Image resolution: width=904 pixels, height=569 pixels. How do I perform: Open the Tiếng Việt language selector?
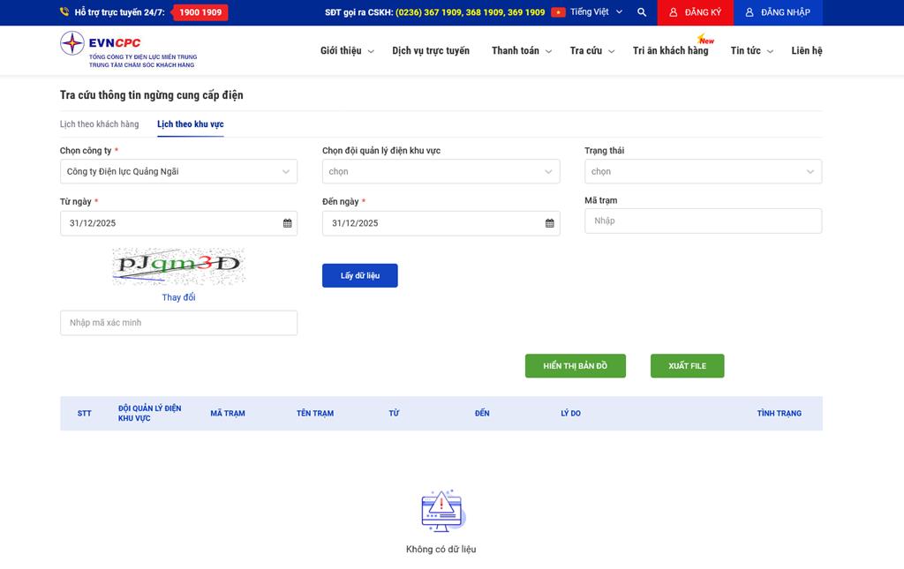pos(596,12)
